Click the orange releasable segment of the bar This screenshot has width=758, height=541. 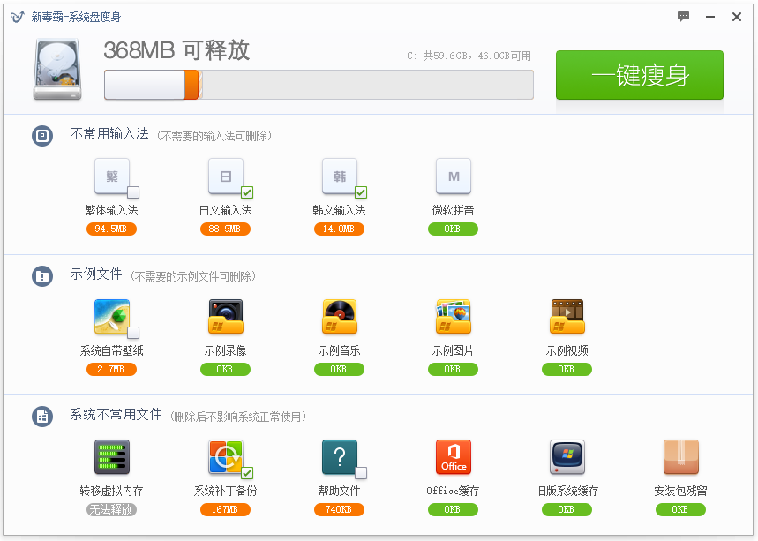tap(192, 85)
